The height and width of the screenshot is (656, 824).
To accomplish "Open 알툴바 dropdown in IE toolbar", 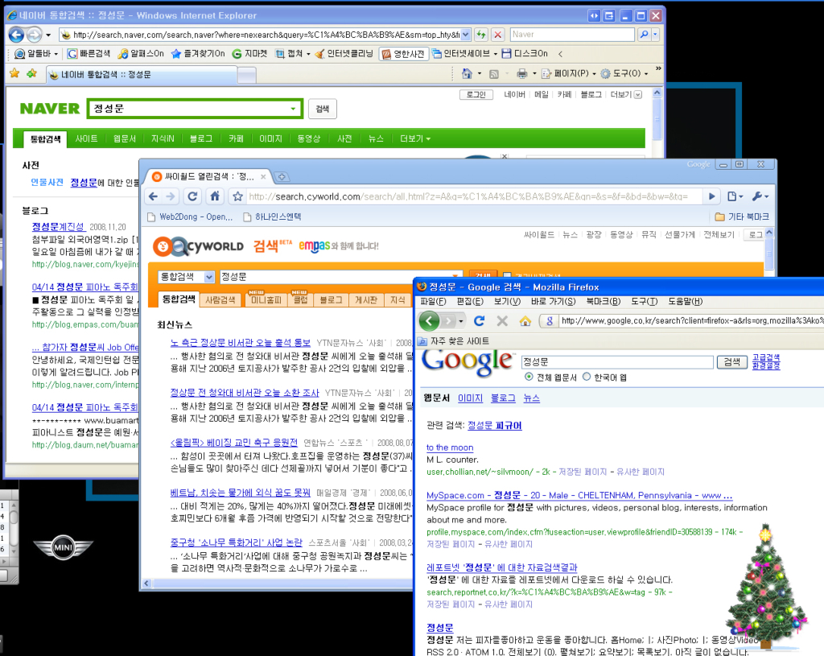I will [x=36, y=54].
